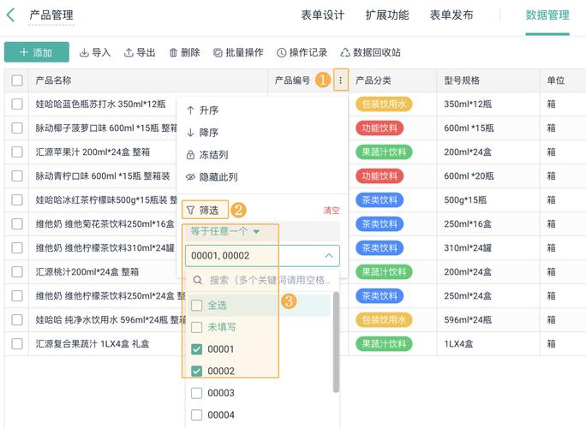Switch to the 表单设计 tab

(322, 15)
